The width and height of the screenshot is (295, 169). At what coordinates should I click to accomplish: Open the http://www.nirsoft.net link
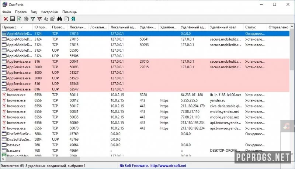coord(168,166)
